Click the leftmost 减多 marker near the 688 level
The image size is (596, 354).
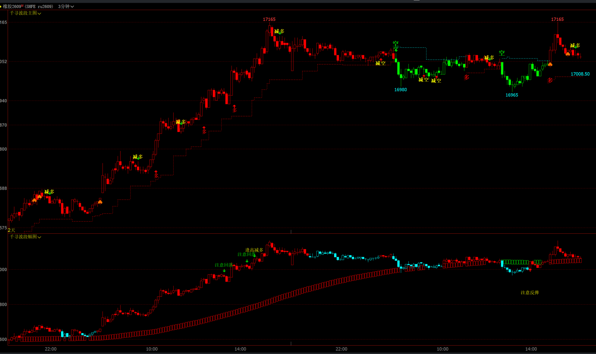click(49, 192)
